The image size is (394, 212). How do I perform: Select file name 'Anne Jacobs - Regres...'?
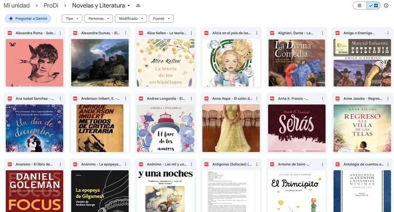tap(363, 99)
